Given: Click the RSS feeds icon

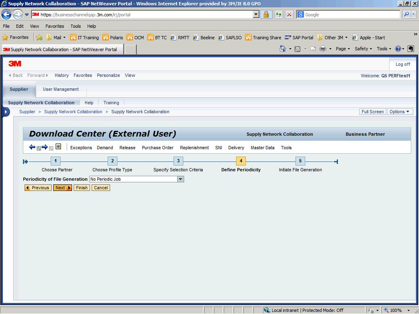Looking at the screenshot, I should 297,49.
